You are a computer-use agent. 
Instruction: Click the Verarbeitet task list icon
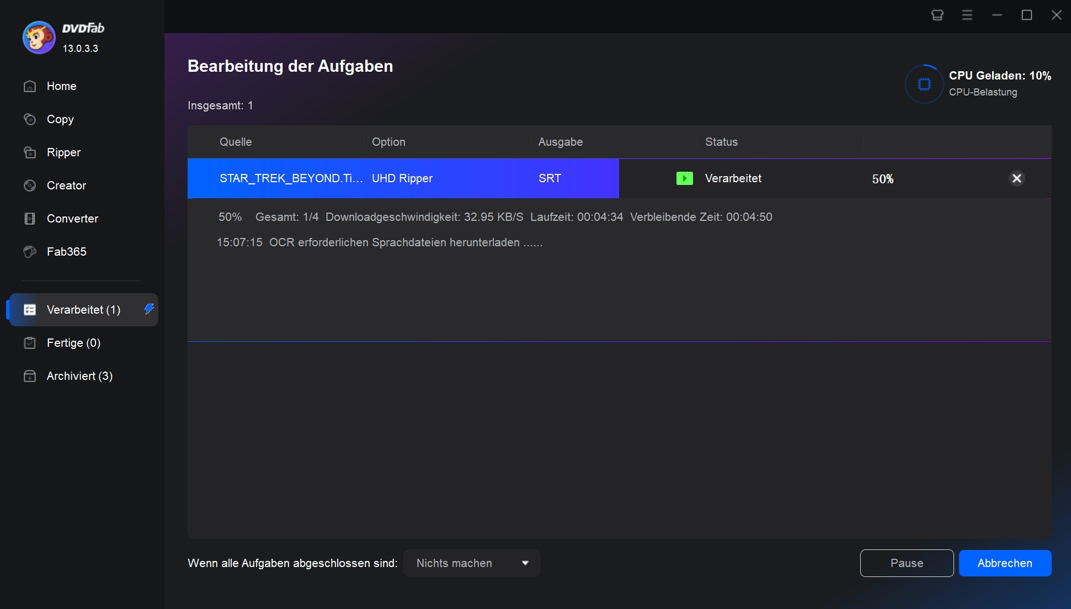[30, 310]
